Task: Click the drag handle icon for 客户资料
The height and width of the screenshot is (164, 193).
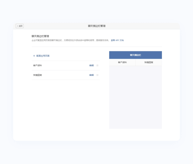Action: pos(97,66)
